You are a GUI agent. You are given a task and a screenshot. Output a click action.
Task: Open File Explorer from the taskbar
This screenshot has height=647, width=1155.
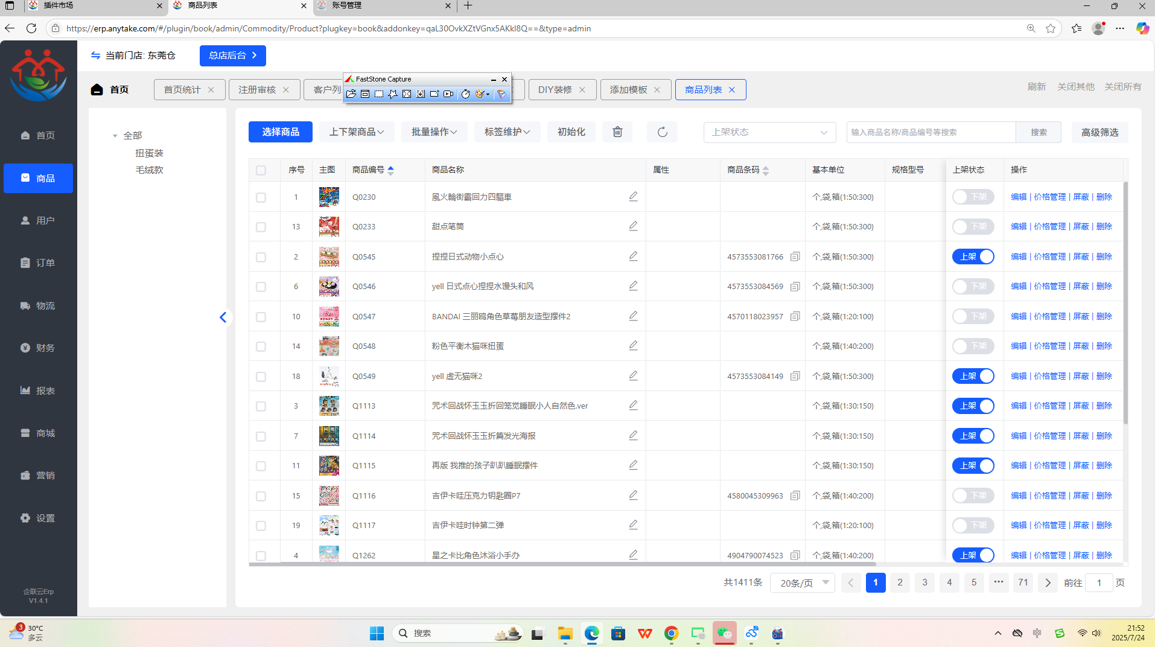click(565, 633)
